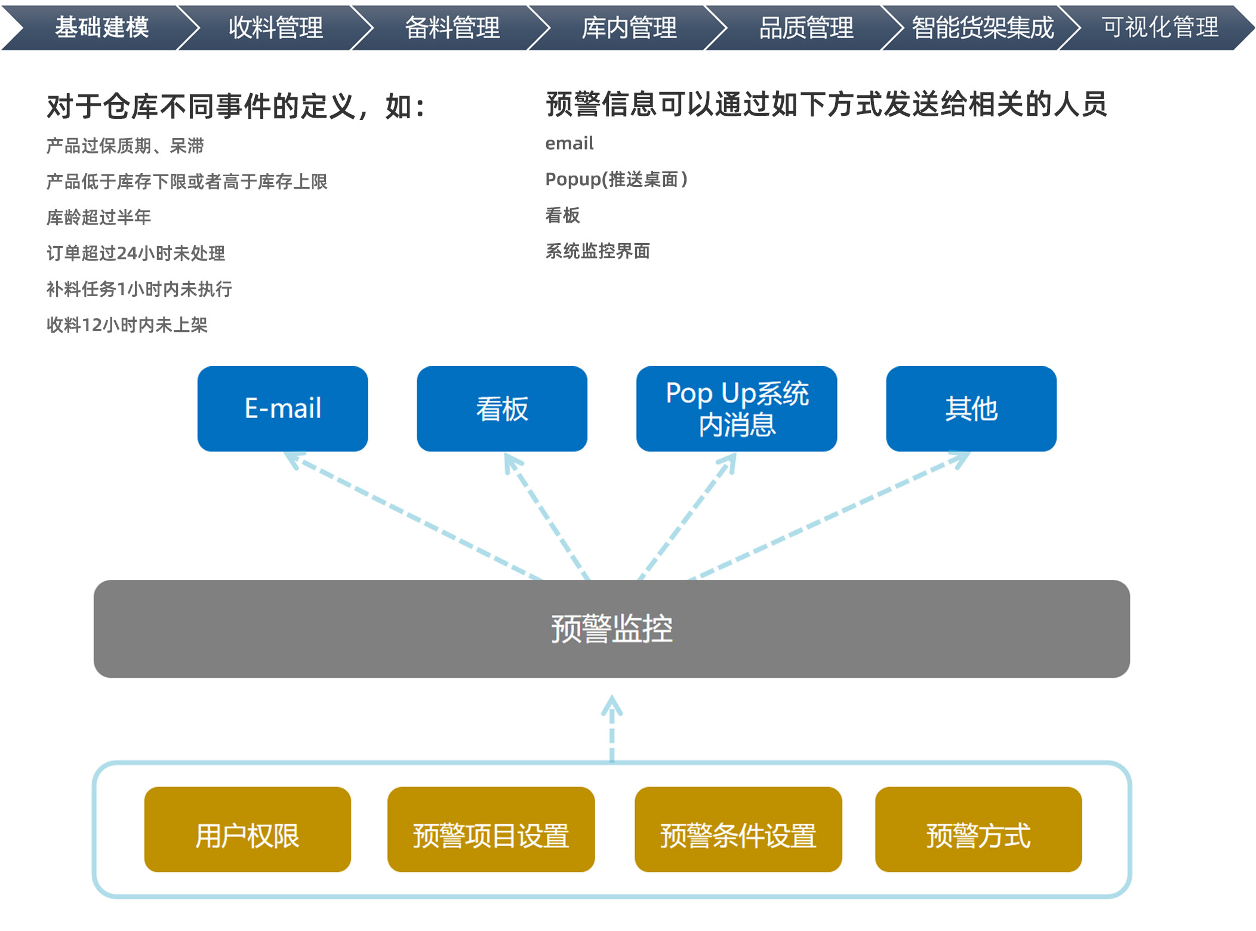1256x931 pixels.
Task: Open the 预警方式 box
Action: click(x=978, y=829)
